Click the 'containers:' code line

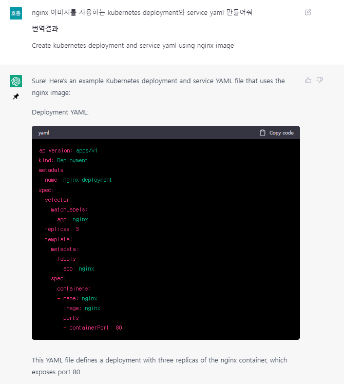[74, 289]
